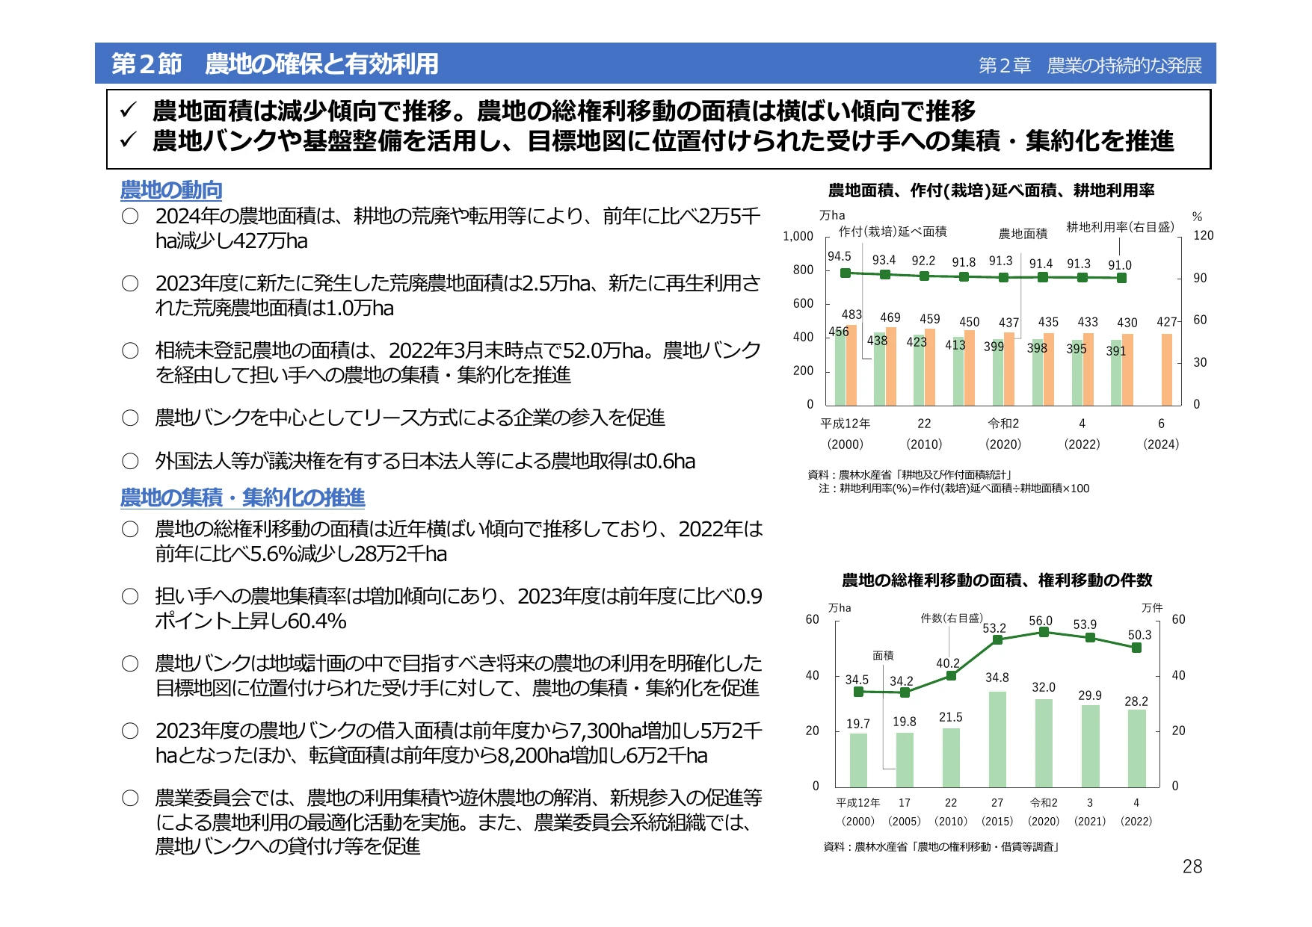Click the axis label (2024)
Screen dimensions: 1312x927
click(x=1161, y=444)
